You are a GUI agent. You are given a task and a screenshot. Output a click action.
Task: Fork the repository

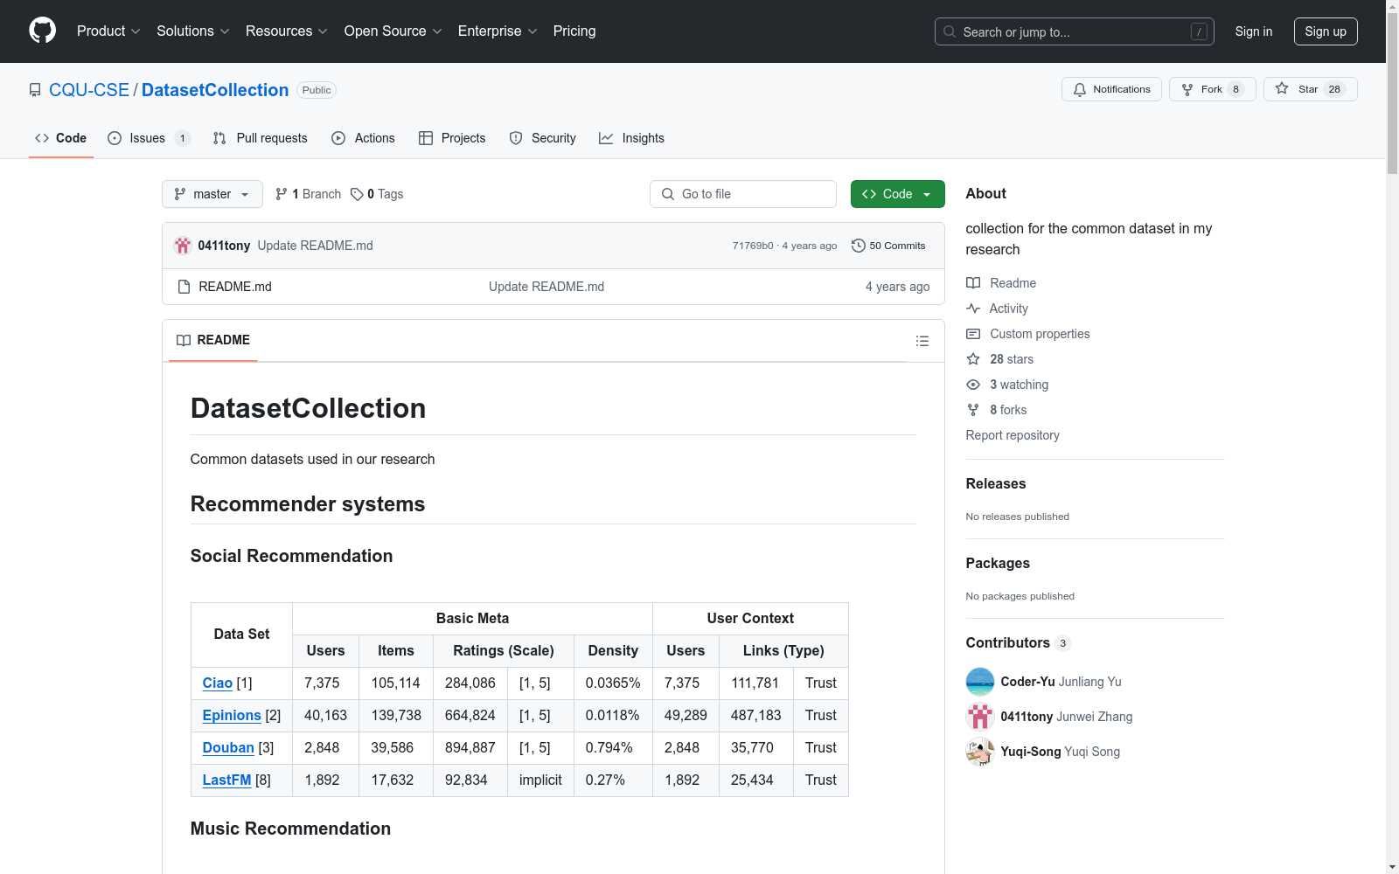click(1212, 89)
